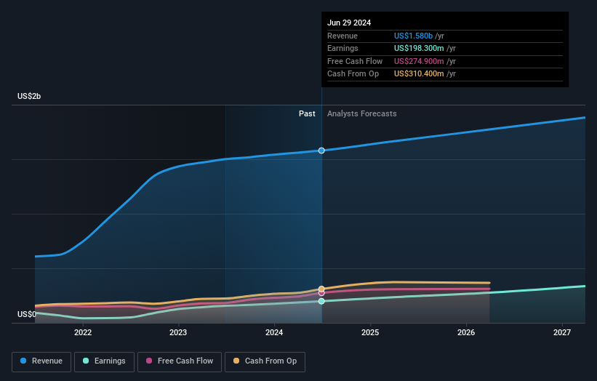Click the US$2b y-axis label
The width and height of the screenshot is (597, 381).
[x=29, y=96]
